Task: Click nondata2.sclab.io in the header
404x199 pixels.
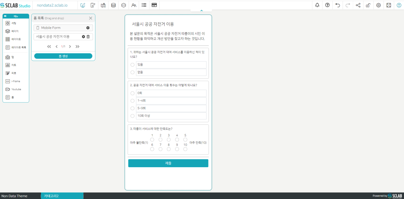Action: coord(53,5)
